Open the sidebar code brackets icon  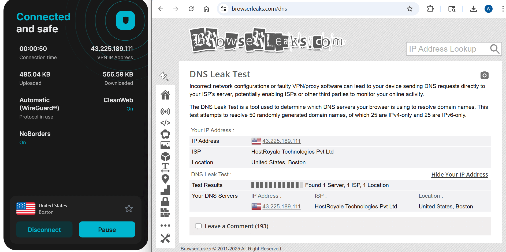pos(165,123)
